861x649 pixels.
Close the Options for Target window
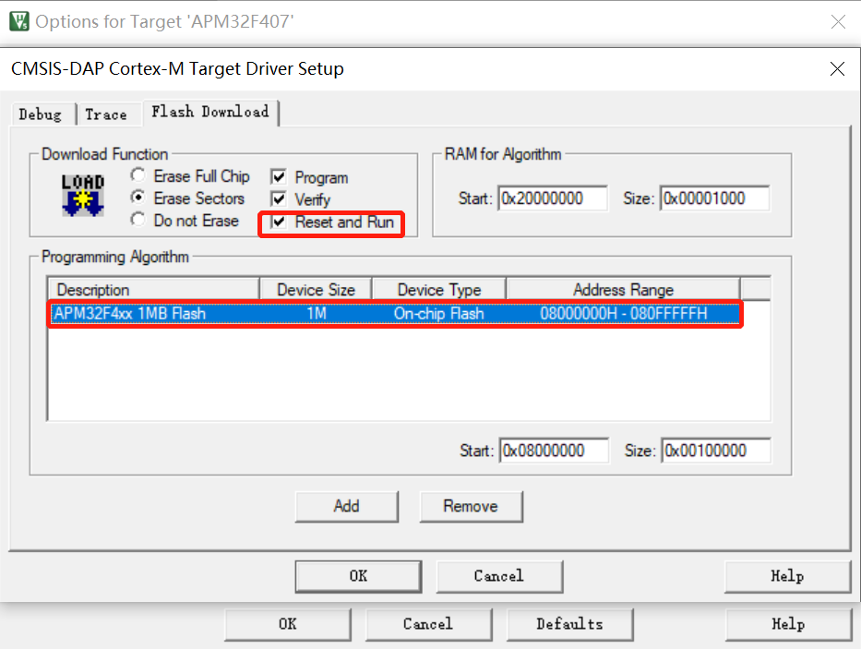click(x=838, y=21)
